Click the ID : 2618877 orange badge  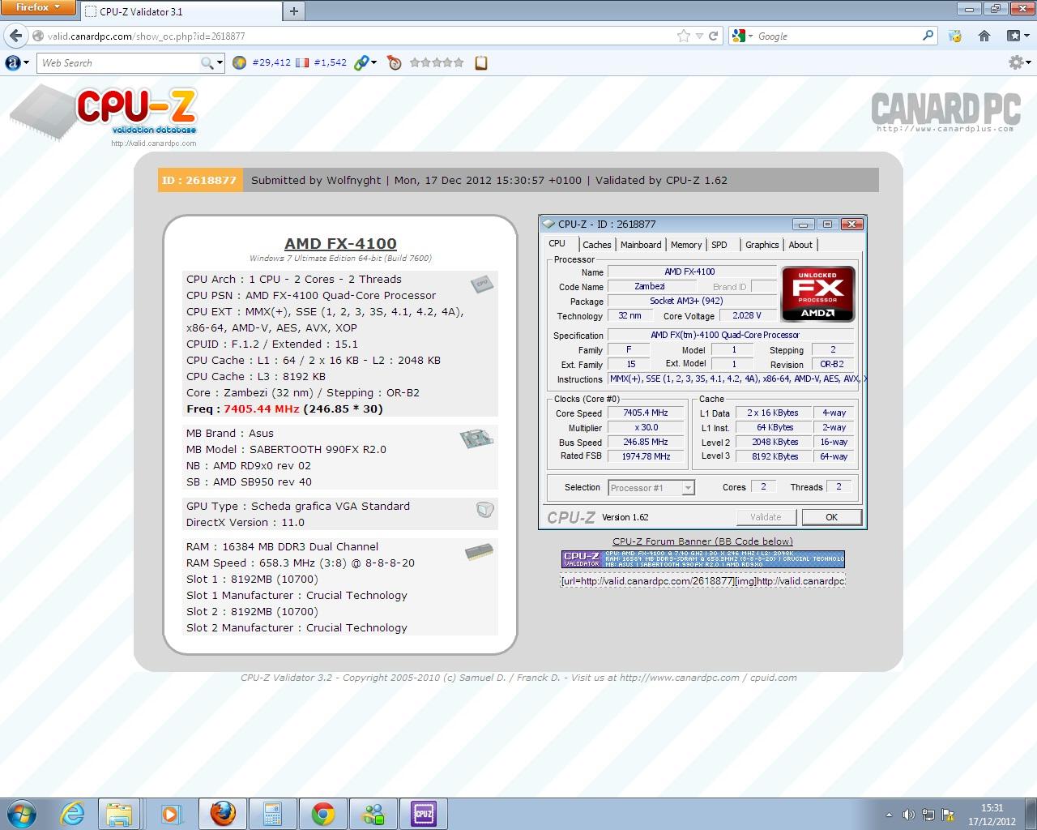pos(198,180)
